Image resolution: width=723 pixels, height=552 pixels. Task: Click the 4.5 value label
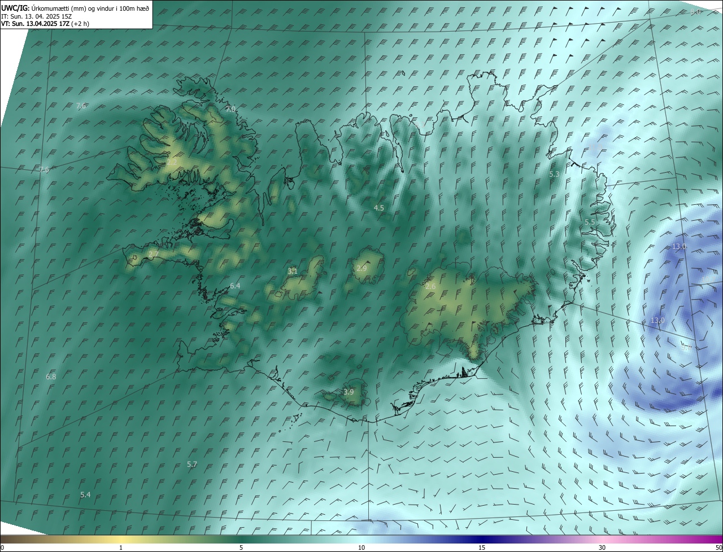[379, 208]
